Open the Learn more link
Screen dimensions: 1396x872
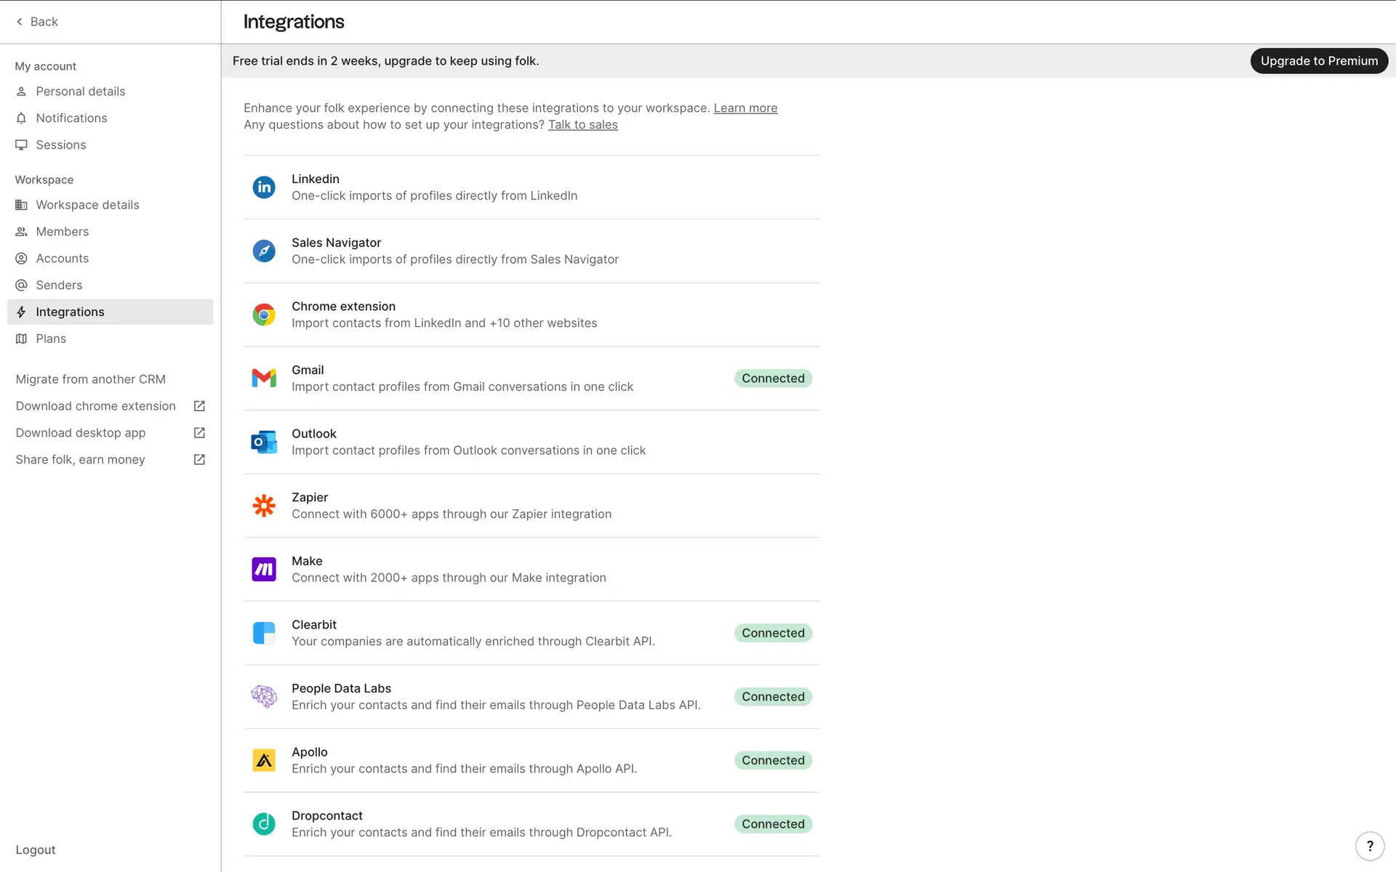(x=745, y=108)
